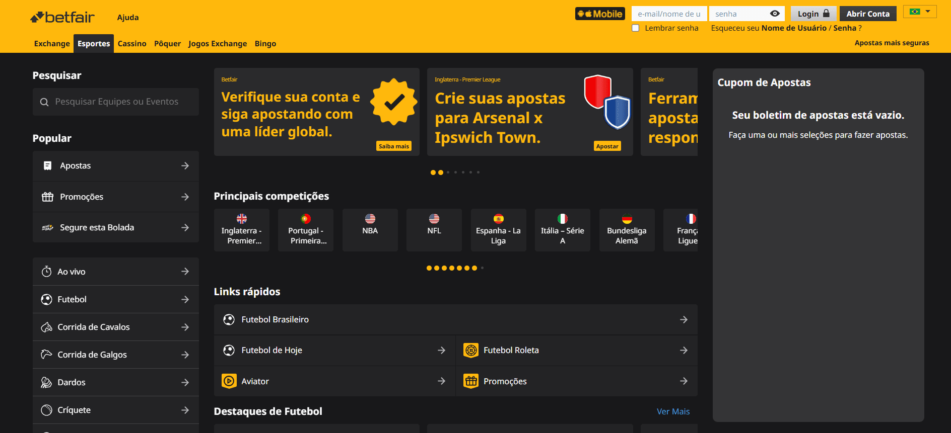Switch to the Bingo tab
The height and width of the screenshot is (433, 951).
(x=265, y=44)
